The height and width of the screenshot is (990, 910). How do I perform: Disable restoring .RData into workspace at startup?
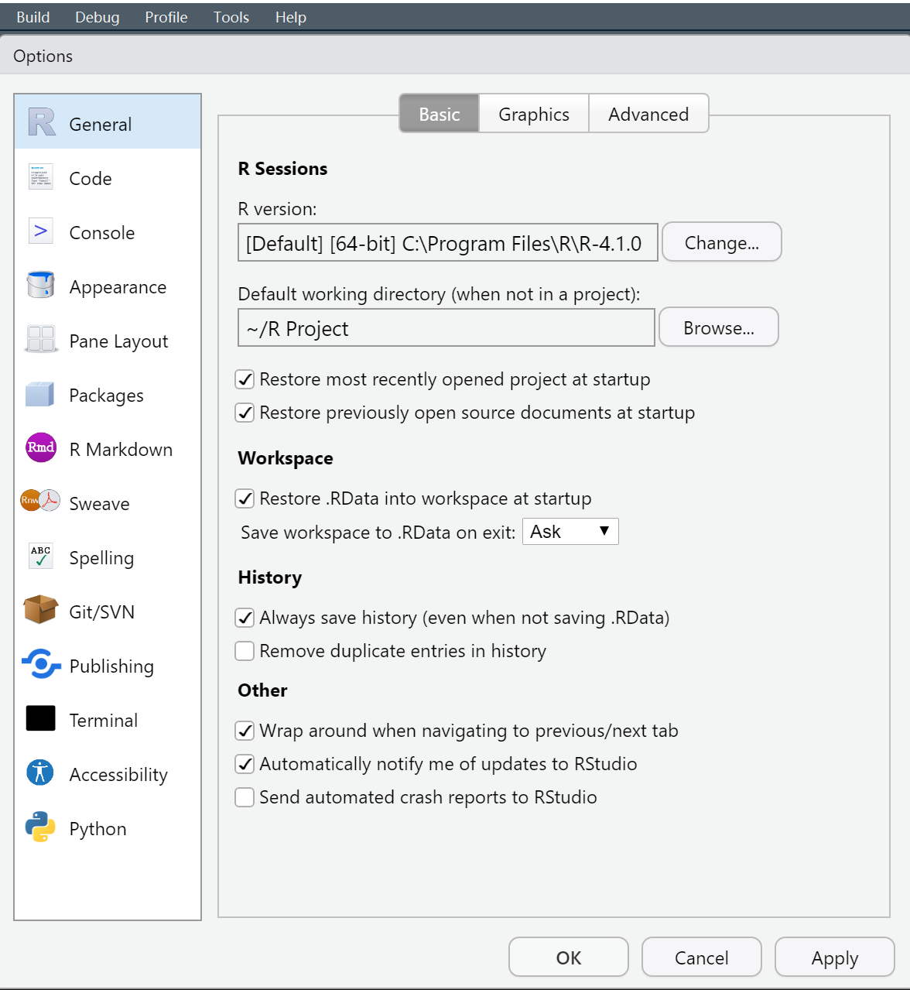click(245, 498)
